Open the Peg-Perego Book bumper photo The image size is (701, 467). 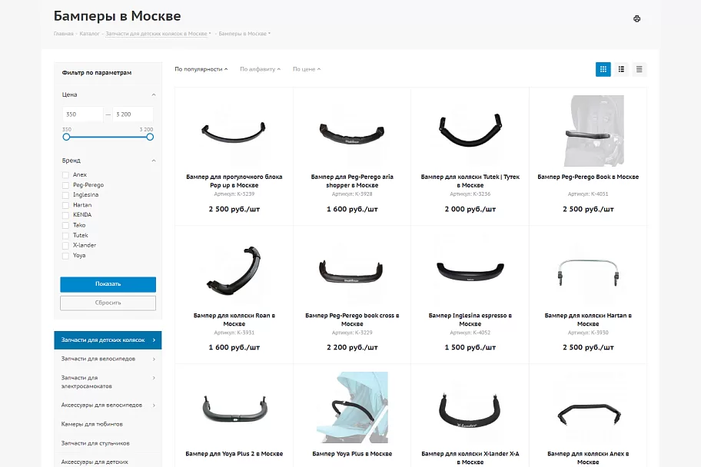593,131
